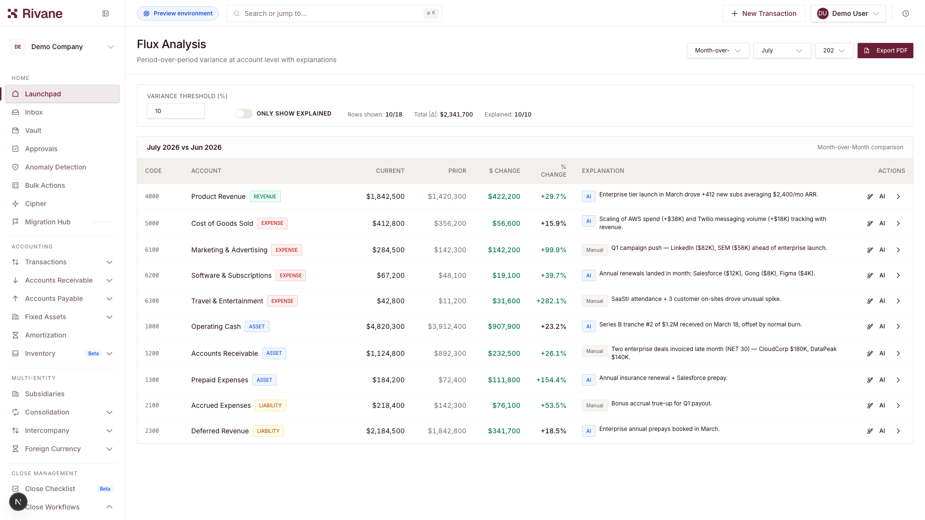Click the REVENUE tag on Product Revenue
925x520 pixels.
pos(265,196)
